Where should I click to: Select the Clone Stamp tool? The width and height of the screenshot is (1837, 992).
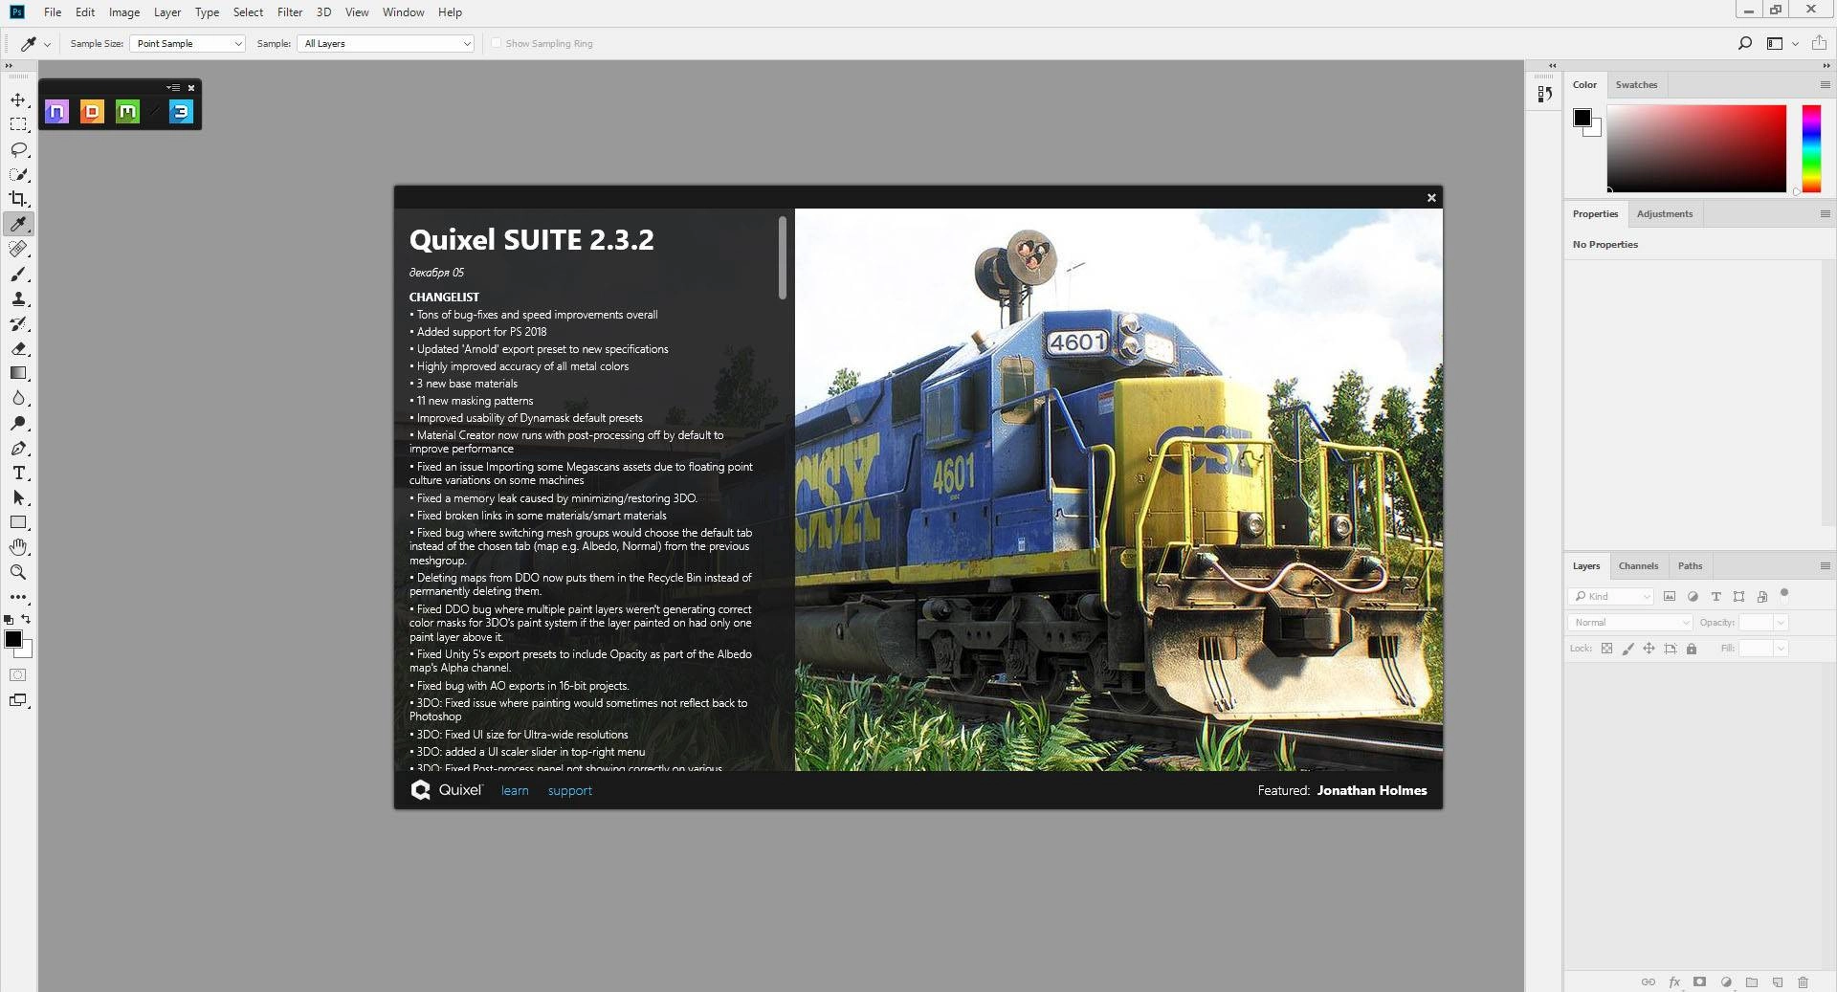pos(18,299)
